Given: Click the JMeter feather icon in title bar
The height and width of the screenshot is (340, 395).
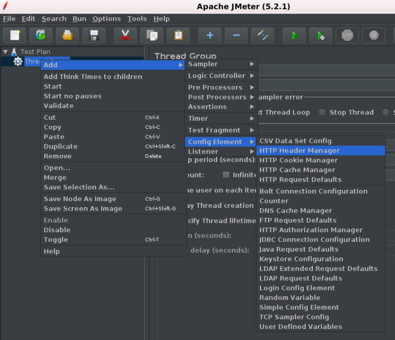Looking at the screenshot, I should 5,6.
